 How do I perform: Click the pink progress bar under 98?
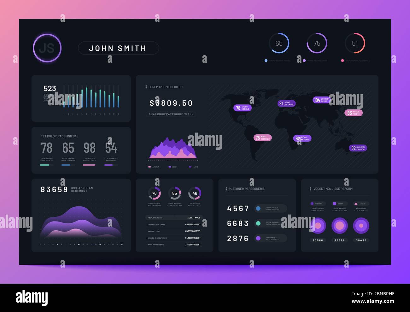tap(90, 165)
